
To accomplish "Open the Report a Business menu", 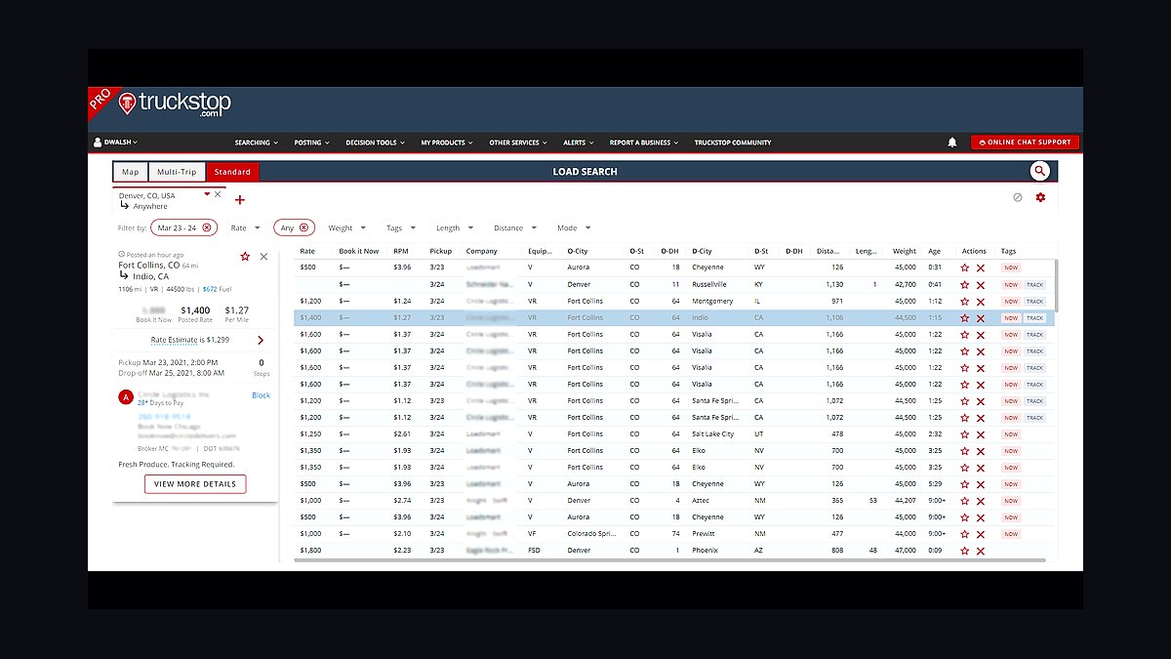I will pos(644,143).
